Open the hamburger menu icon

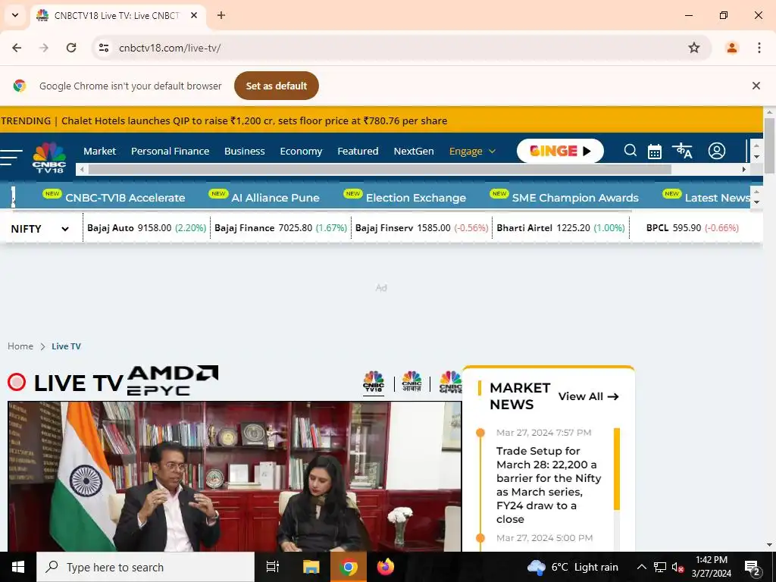(x=11, y=157)
